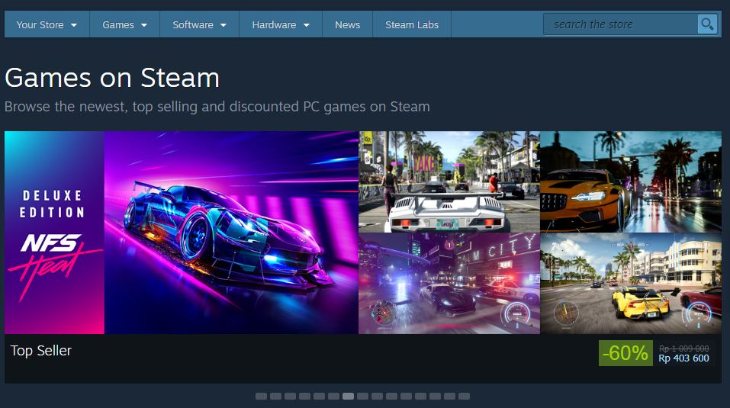This screenshot has width=730, height=408.
Task: View the Palm City police chase screenshot
Action: pos(449,284)
